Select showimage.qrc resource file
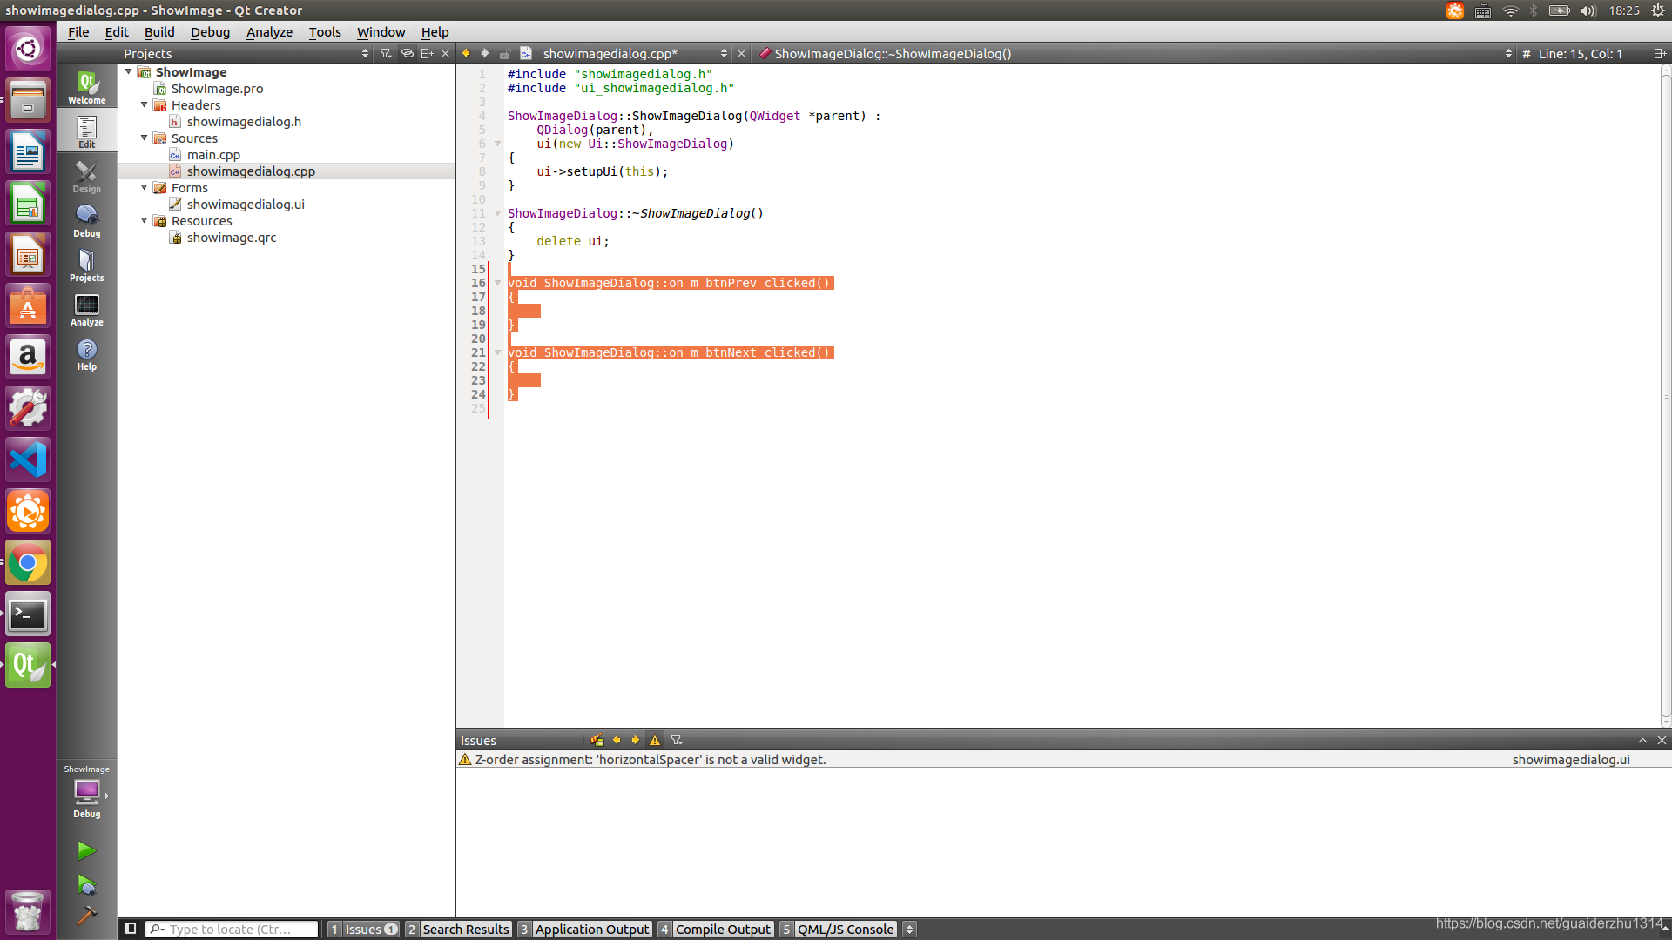 point(232,237)
